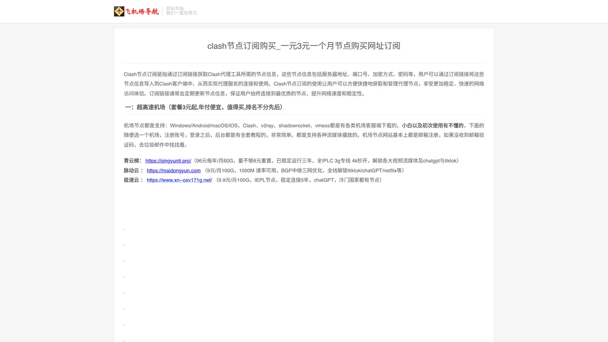Click the 极速云 label
The width and height of the screenshot is (608, 342).
133,180
